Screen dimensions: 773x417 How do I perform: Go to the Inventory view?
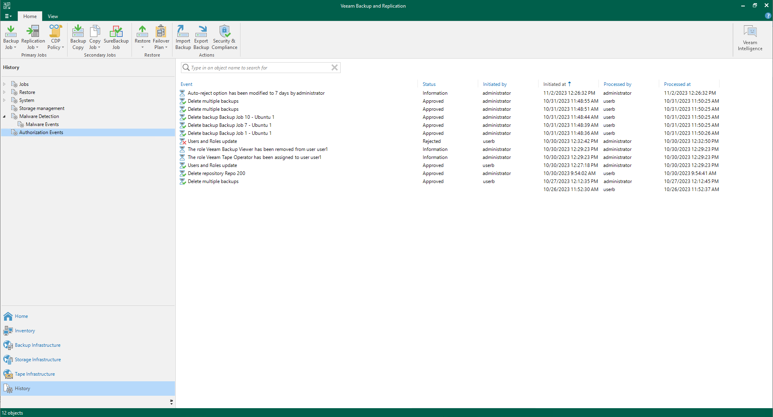88,331
